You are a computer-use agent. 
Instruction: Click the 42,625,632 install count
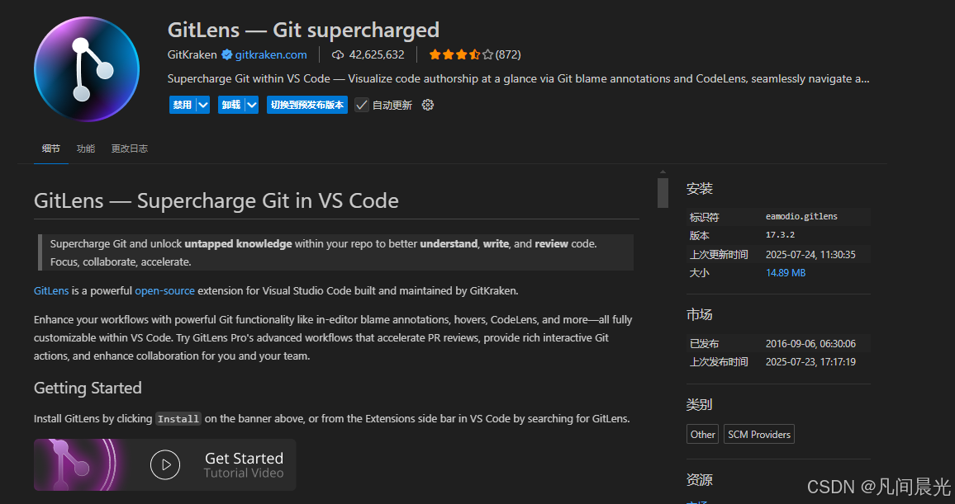tap(377, 54)
